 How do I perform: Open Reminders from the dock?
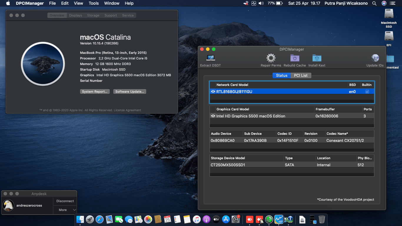coord(177,219)
